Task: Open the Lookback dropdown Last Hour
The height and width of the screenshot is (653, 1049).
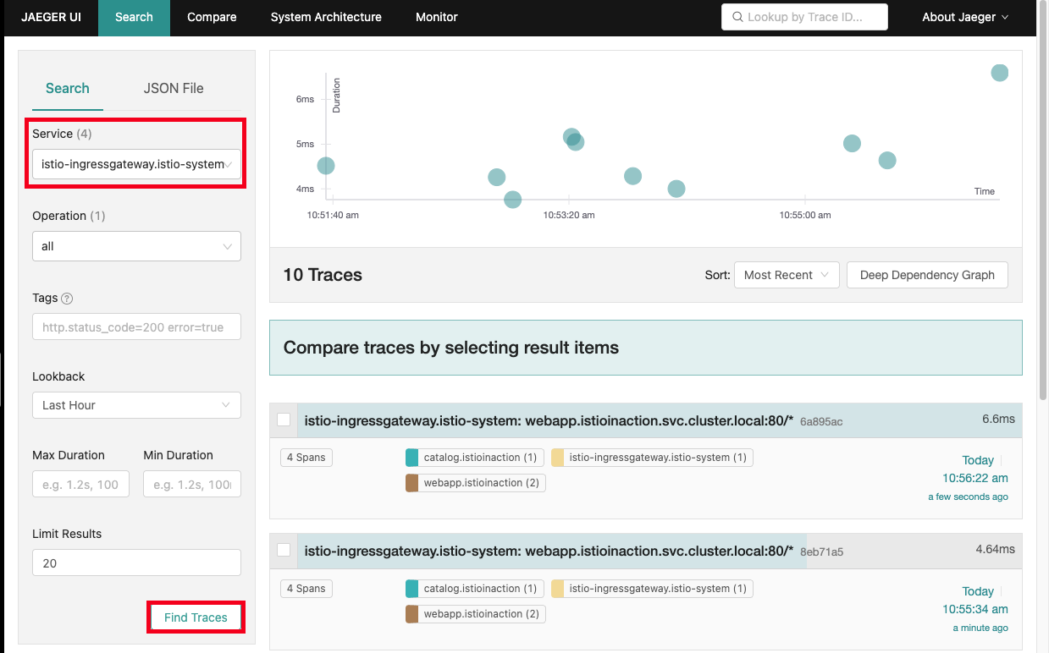Action: click(136, 405)
